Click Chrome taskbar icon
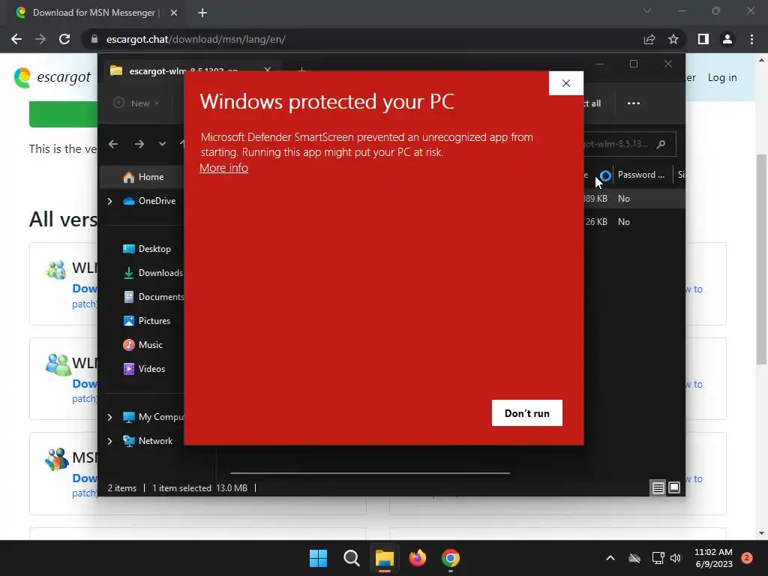Image resolution: width=768 pixels, height=576 pixels. pos(451,558)
